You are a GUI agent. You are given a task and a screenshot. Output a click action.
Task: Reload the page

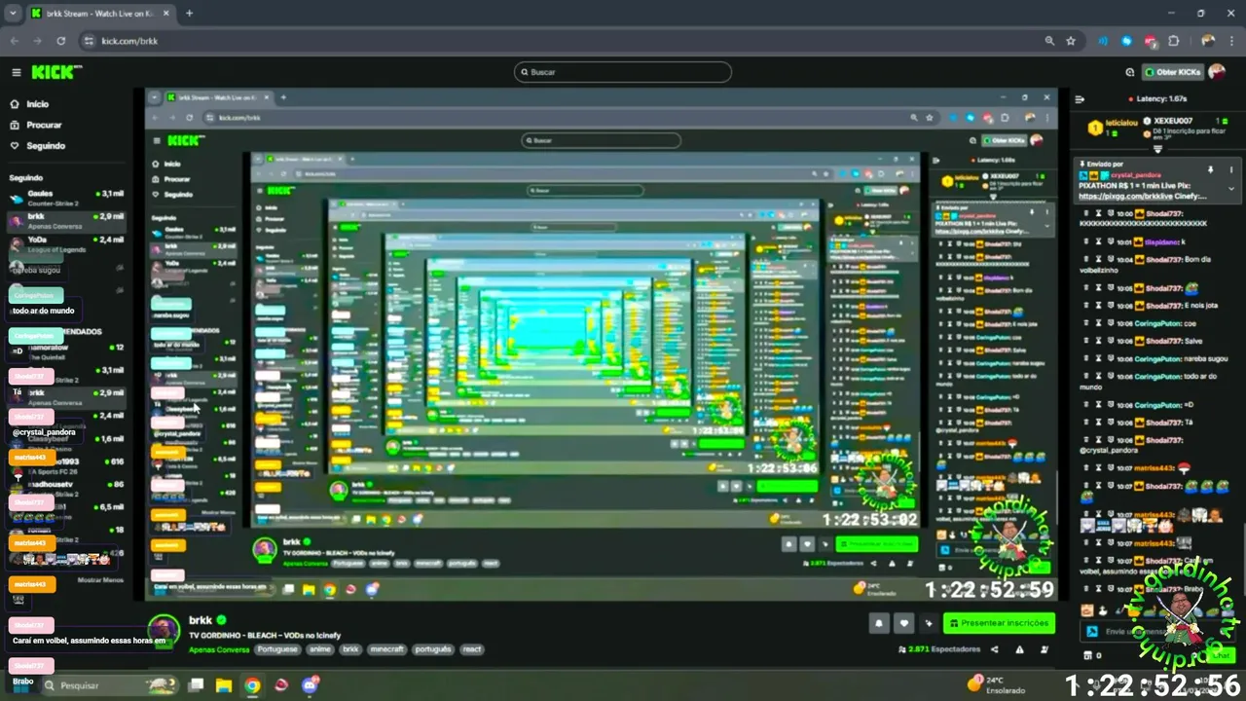61,41
